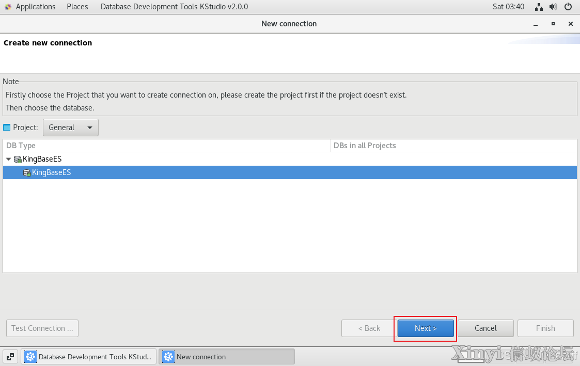Image resolution: width=580 pixels, height=366 pixels.
Task: Click the DBs in all Projects column header
Action: click(453, 146)
